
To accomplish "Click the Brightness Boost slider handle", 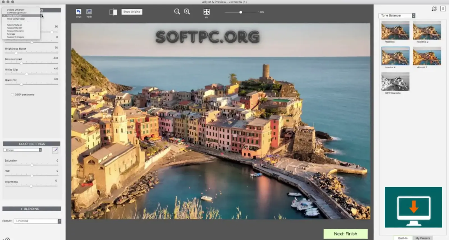I will click(16, 53).
